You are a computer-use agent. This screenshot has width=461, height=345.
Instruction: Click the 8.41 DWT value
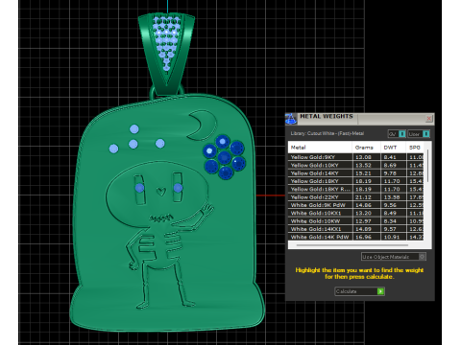(x=390, y=157)
